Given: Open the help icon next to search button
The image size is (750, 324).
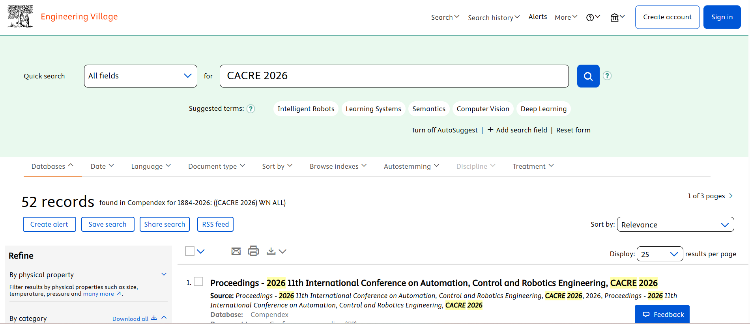Looking at the screenshot, I should [607, 76].
